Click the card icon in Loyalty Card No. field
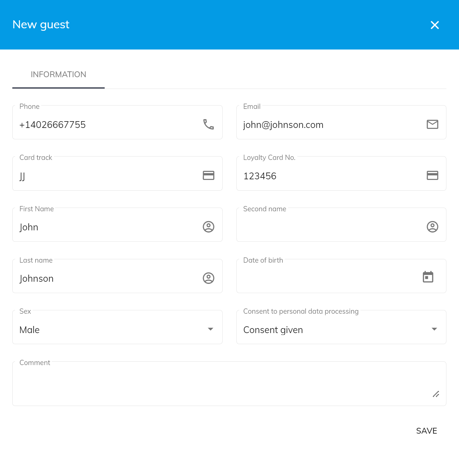The width and height of the screenshot is (459, 457). coord(432,175)
